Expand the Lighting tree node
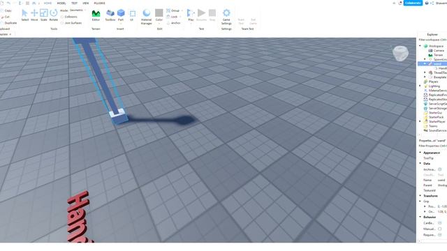Viewport: 447px width, 251px height. point(420,86)
